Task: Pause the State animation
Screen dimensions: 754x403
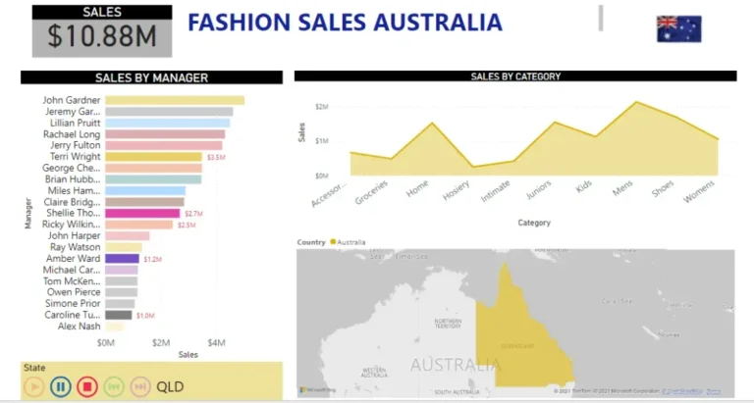Action: click(x=60, y=386)
